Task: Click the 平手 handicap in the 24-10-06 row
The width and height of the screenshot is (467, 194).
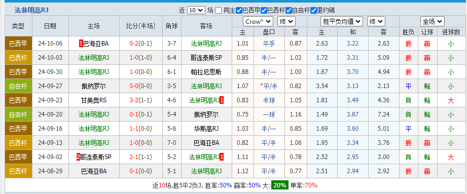Action: pyautogui.click(x=269, y=44)
